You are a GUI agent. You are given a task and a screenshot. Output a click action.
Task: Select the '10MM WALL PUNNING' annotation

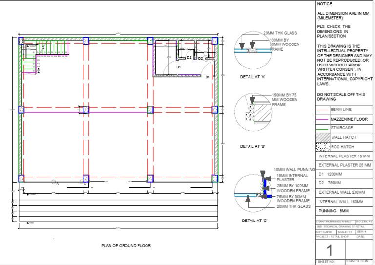(x=294, y=170)
